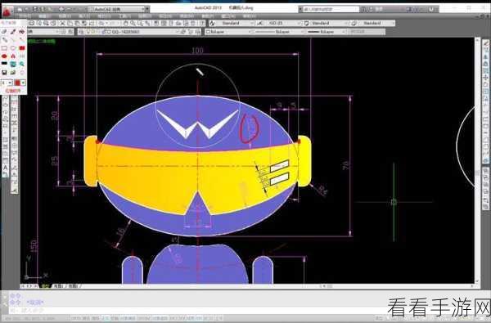Click the Table Style icon
Image resolution: width=491 pixels, height=323 pixels.
pyautogui.click(x=307, y=23)
